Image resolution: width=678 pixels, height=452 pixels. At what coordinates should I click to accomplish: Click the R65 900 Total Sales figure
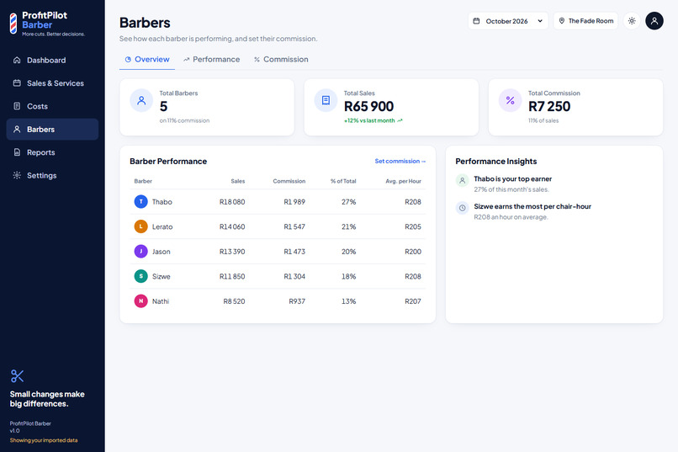(x=368, y=106)
